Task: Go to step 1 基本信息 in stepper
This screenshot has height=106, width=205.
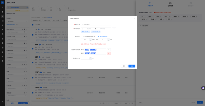Action: click(150, 4)
